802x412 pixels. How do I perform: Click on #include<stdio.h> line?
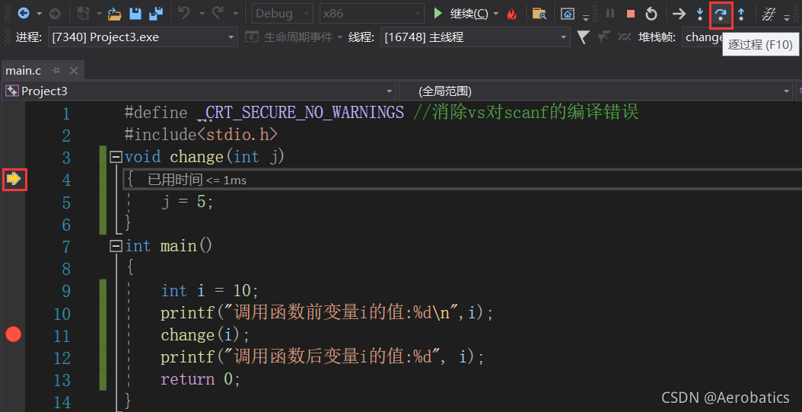[201, 135]
